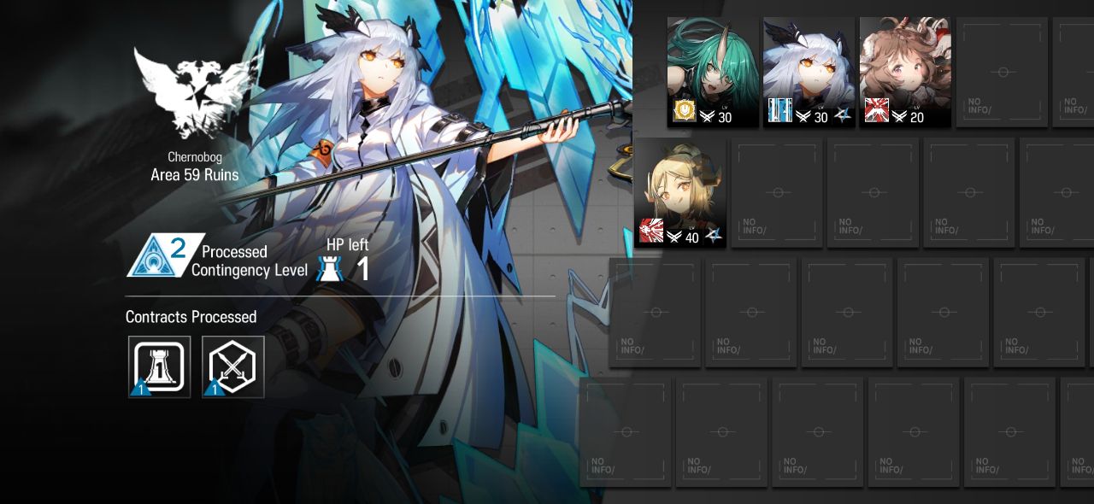Image resolution: width=1094 pixels, height=504 pixels.
Task: Select the crossed-swords contract icon
Action: pos(233,366)
